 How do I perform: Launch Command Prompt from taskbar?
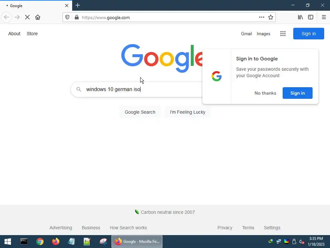(24, 242)
